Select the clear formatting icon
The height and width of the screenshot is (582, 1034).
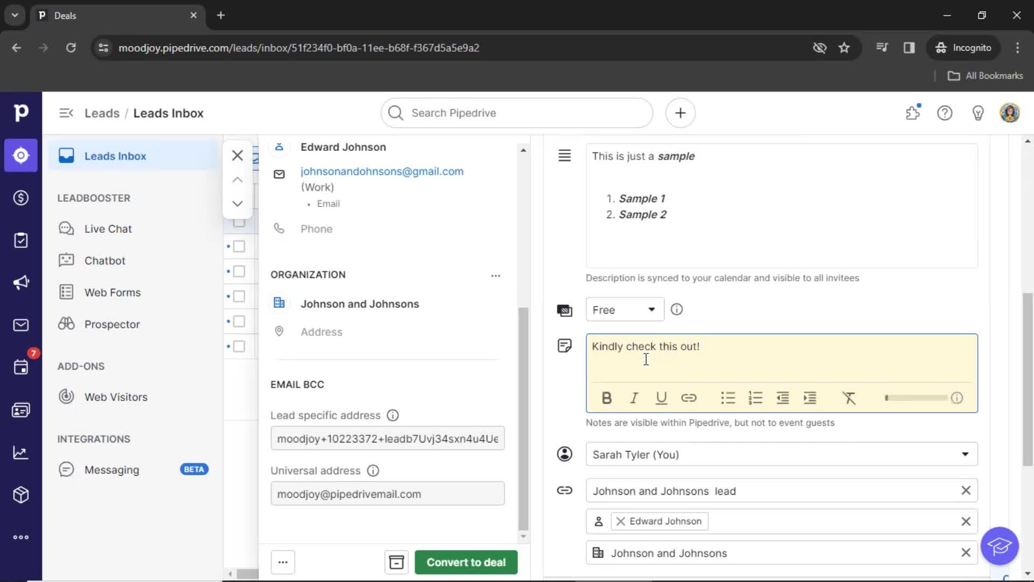pyautogui.click(x=850, y=398)
